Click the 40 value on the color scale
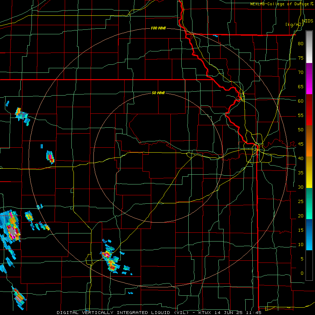The width and height of the screenshot is (315, 315). click(301, 159)
